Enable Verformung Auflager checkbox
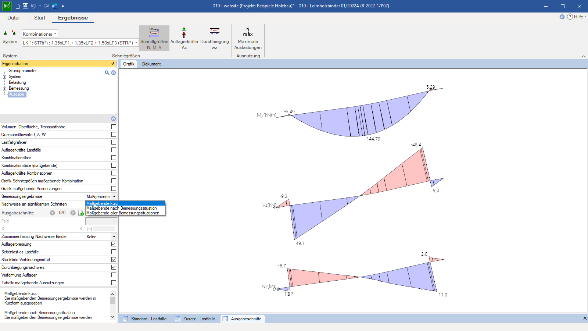The width and height of the screenshot is (588, 331). (x=114, y=275)
